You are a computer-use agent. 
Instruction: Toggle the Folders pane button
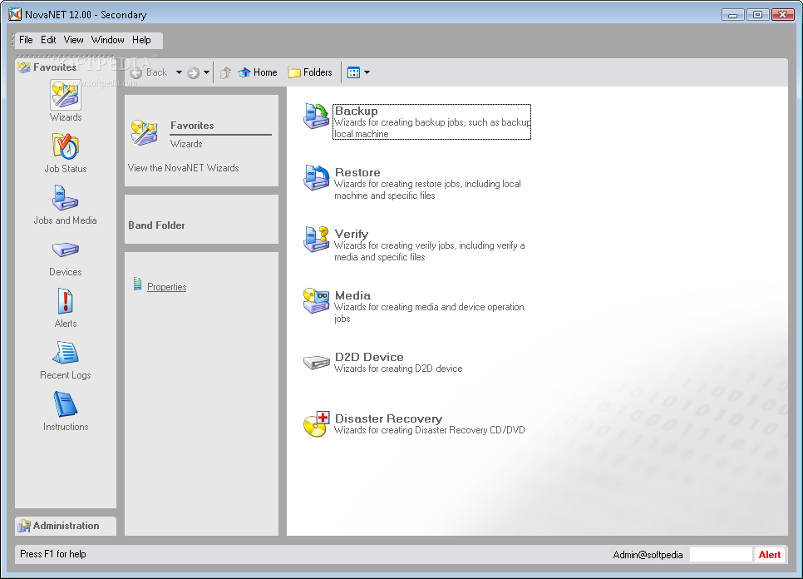310,72
